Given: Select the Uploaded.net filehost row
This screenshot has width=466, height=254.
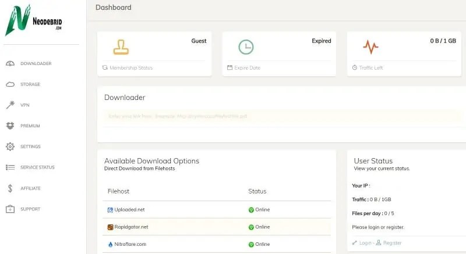Looking at the screenshot, I should [x=129, y=209].
